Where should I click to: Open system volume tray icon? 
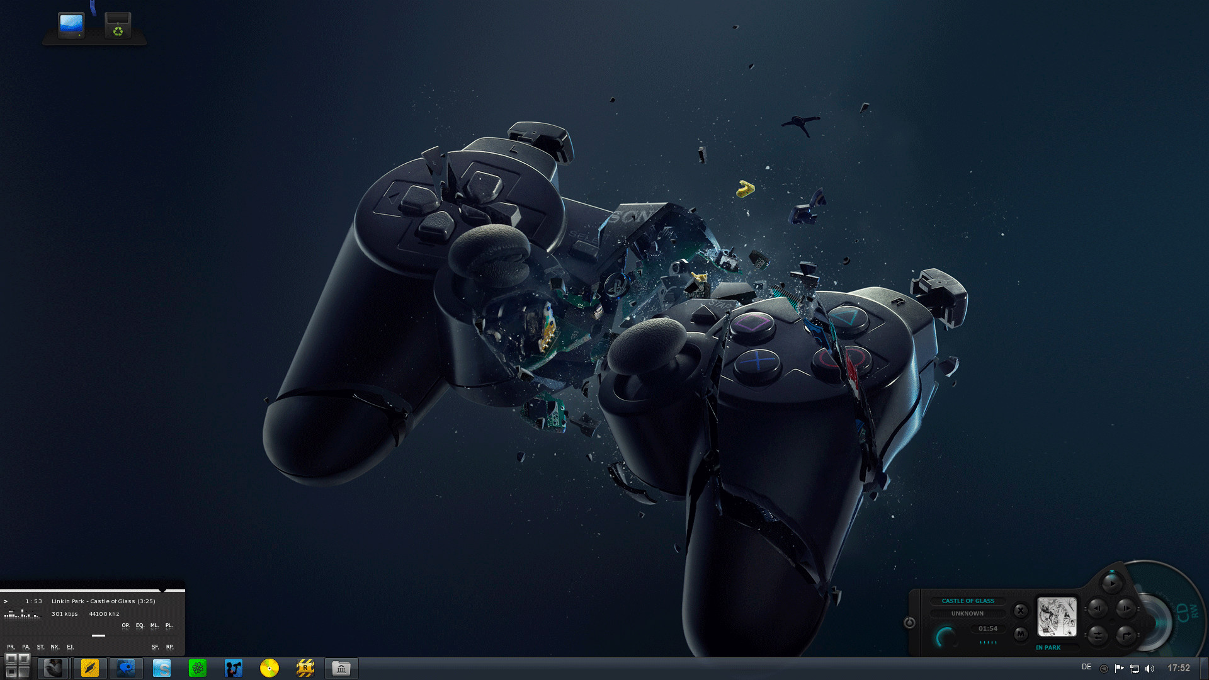(x=1150, y=669)
